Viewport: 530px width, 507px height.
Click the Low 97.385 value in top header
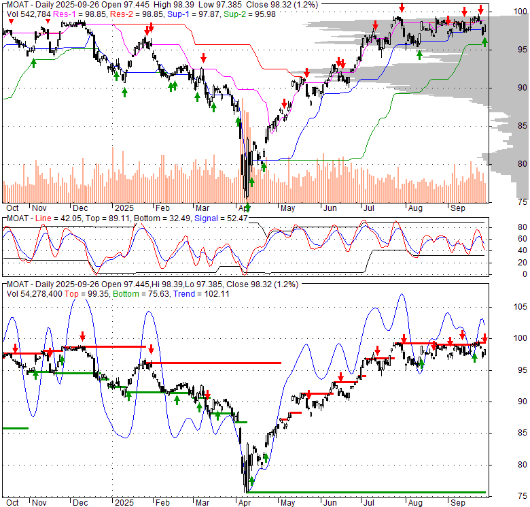pyautogui.click(x=220, y=5)
